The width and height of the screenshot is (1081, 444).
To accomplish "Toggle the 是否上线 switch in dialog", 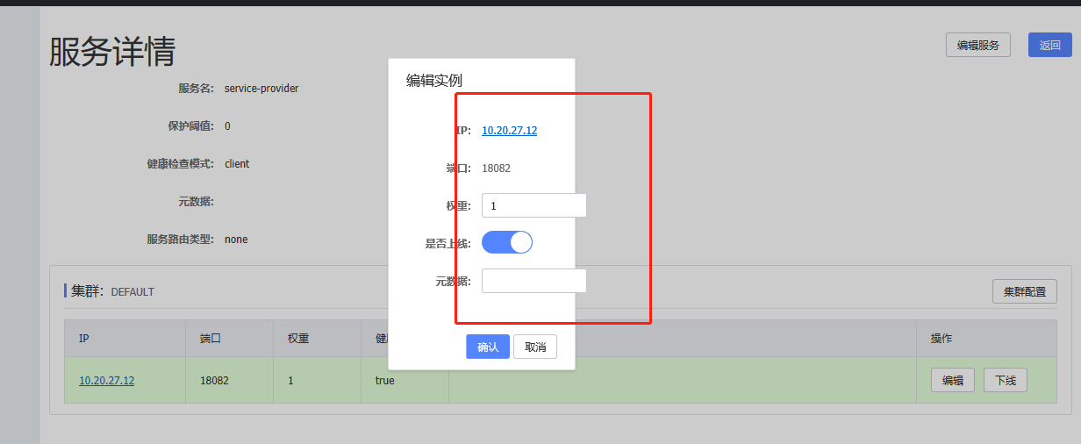I will [507, 242].
